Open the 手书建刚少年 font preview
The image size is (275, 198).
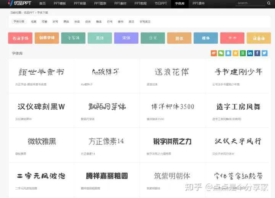(238, 72)
